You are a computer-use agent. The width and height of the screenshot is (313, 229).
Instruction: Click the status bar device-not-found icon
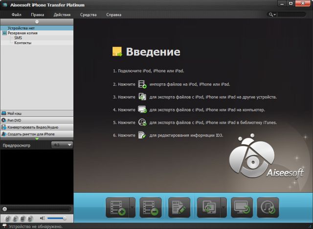coord(4,226)
